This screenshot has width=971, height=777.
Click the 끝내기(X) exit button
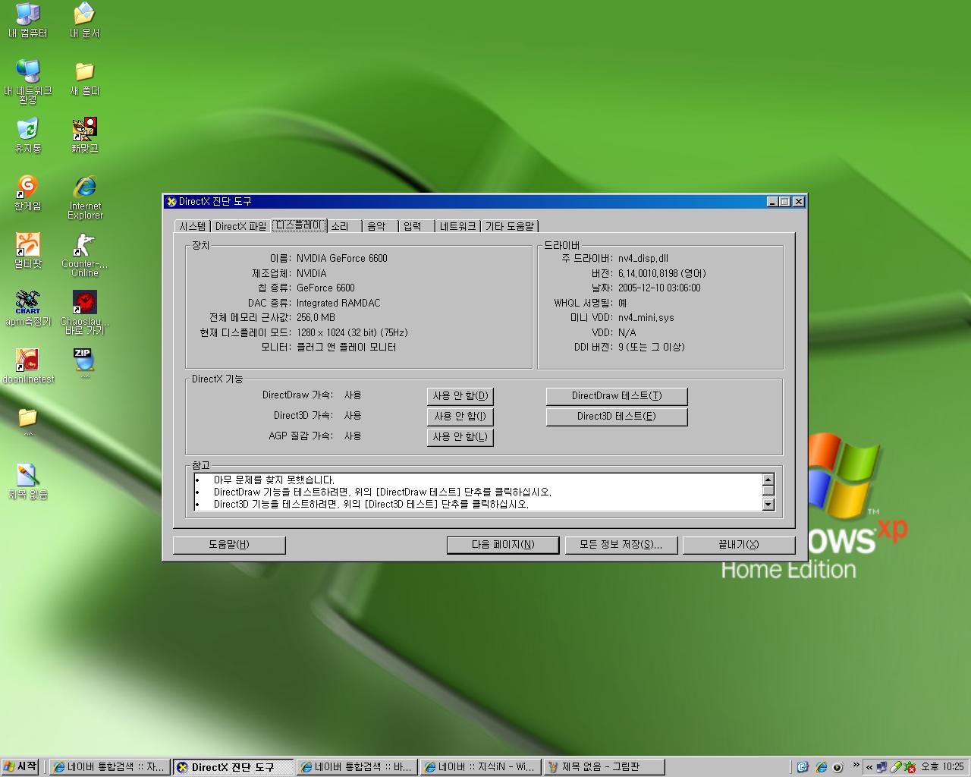[739, 545]
